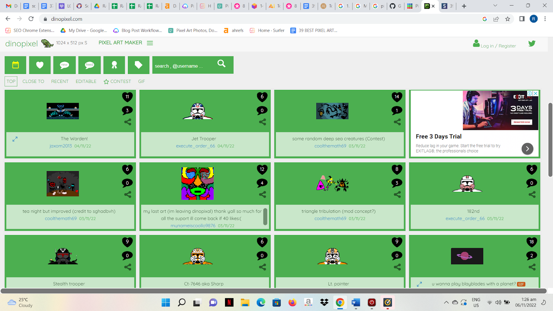Open the Windows Start menu
The height and width of the screenshot is (311, 553).
pyautogui.click(x=166, y=303)
